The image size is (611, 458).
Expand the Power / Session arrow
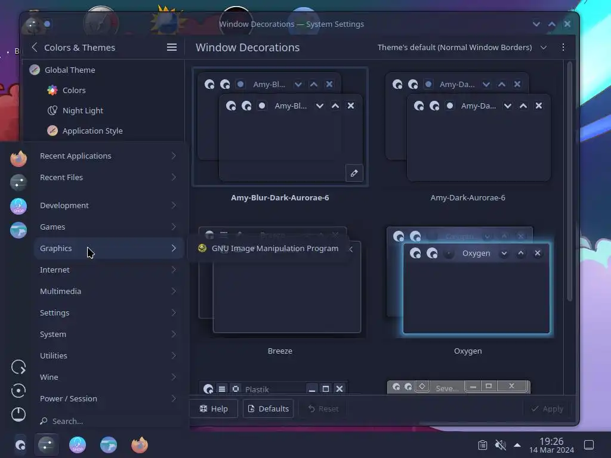[x=174, y=398]
